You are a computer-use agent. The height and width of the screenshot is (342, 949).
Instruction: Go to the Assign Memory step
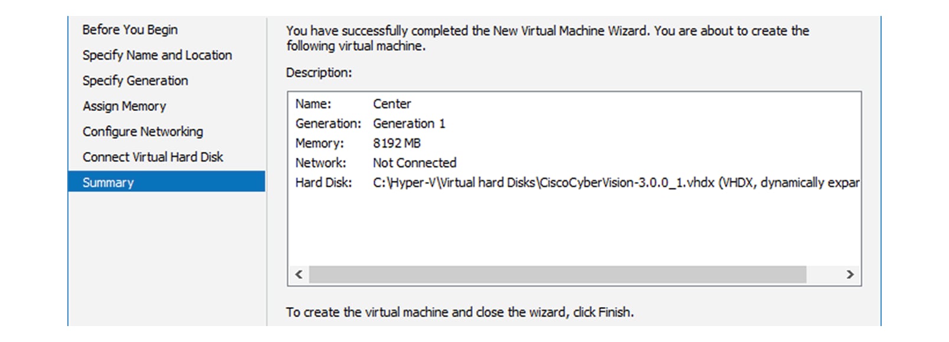pos(124,106)
